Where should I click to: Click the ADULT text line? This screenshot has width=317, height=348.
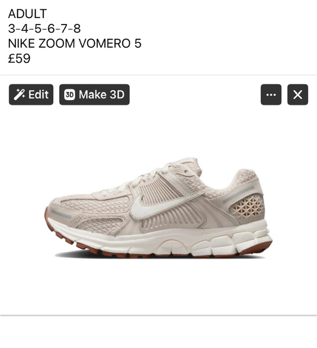27,14
